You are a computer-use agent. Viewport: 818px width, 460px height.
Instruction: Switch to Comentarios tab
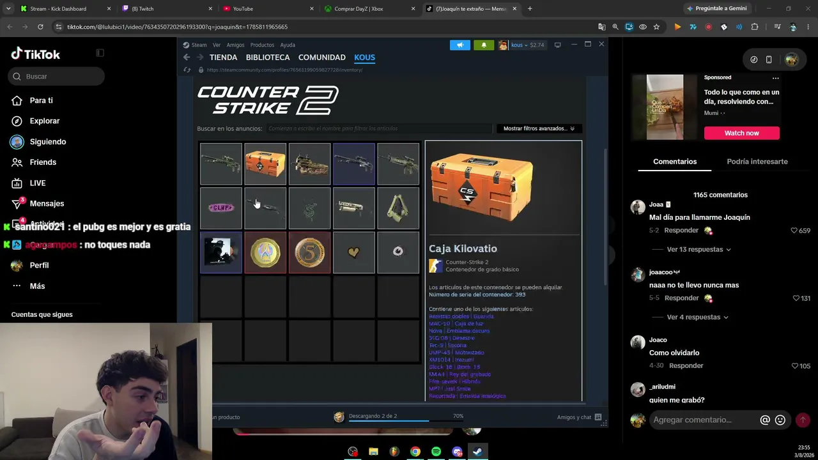coord(675,162)
